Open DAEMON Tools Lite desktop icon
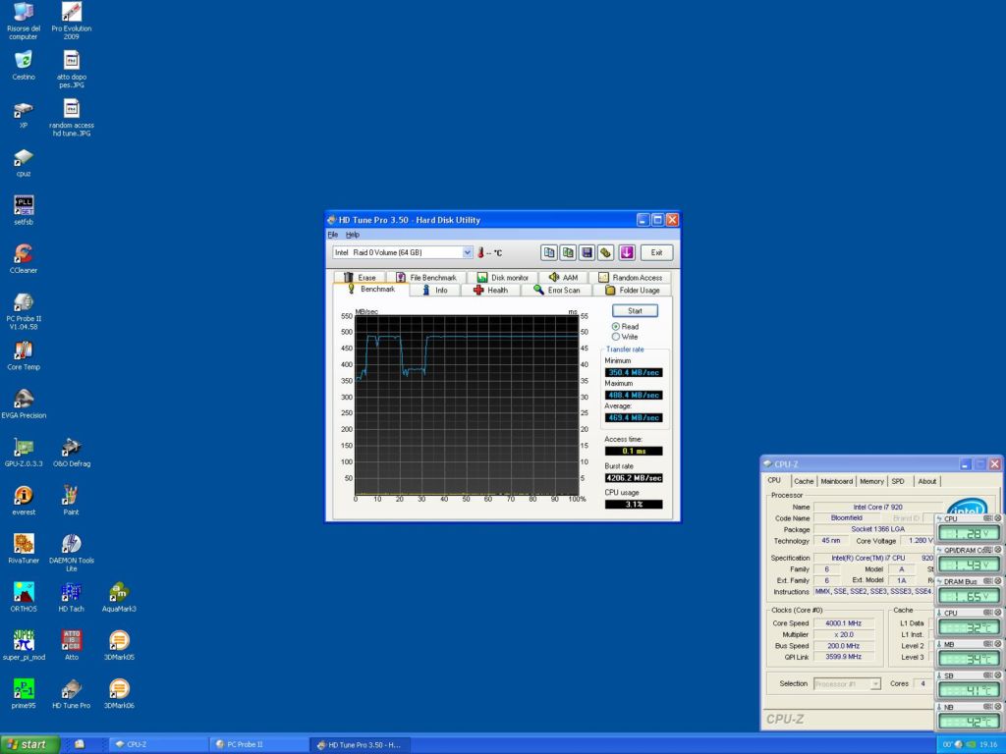The width and height of the screenshot is (1006, 754). click(x=71, y=553)
